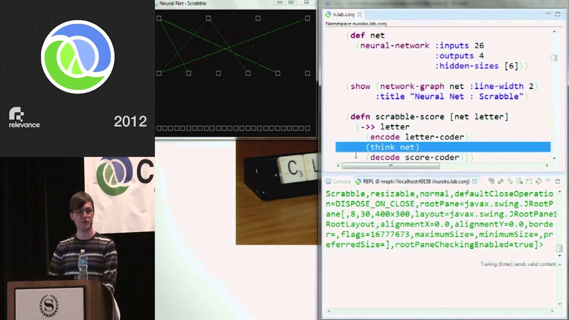The width and height of the screenshot is (569, 320).
Task: Click the first REPL view toolbar icon
Action: pos(492,181)
